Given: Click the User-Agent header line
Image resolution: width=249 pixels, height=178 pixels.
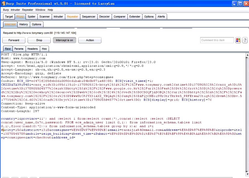Looking at the screenshot, I should coord(78,62).
